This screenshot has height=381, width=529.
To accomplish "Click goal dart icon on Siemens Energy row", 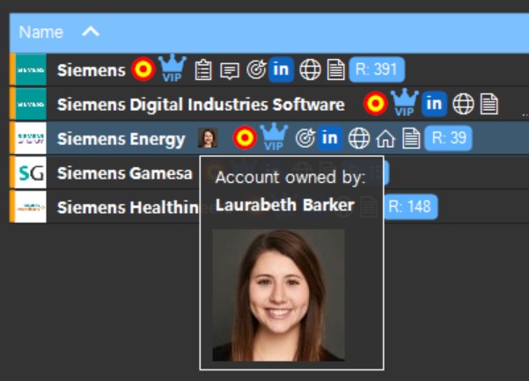I will (305, 138).
